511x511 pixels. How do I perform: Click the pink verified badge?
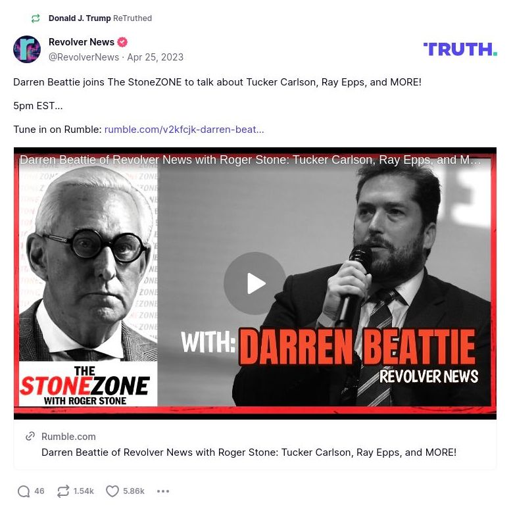pyautogui.click(x=122, y=42)
